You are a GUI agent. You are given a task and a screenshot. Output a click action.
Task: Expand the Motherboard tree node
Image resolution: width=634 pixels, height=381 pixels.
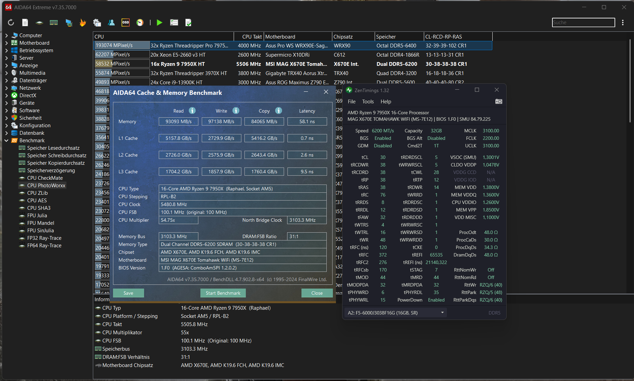tap(6, 43)
